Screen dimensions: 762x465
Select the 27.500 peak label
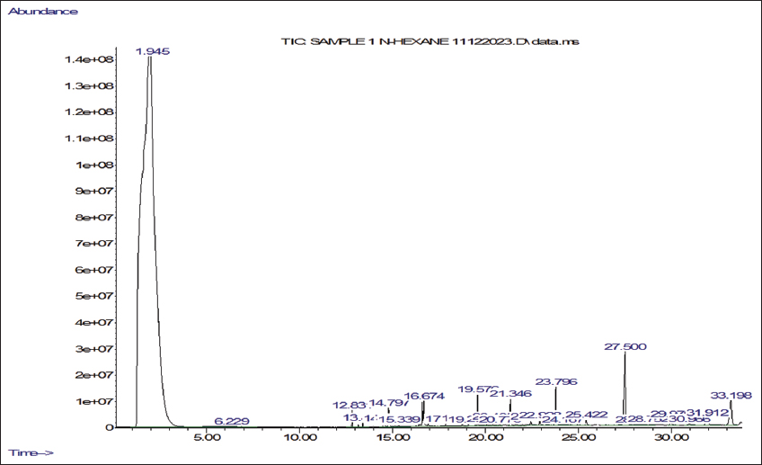(625, 346)
